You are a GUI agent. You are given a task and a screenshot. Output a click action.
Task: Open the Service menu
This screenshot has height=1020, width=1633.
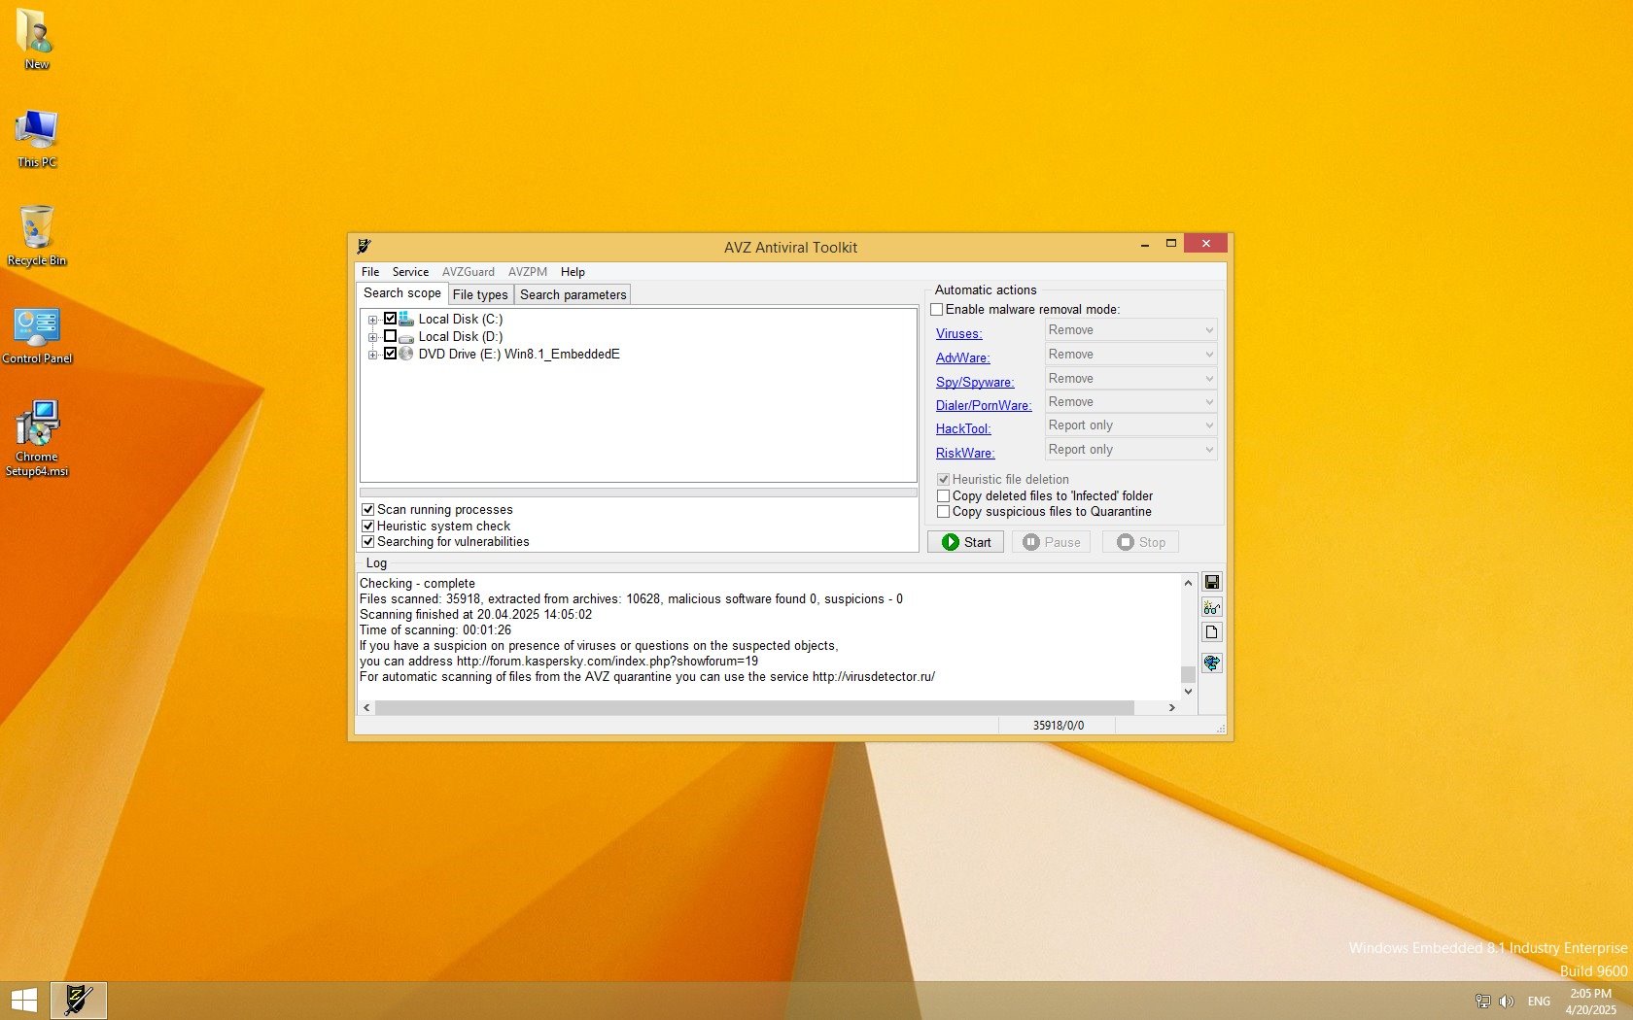coord(410,272)
